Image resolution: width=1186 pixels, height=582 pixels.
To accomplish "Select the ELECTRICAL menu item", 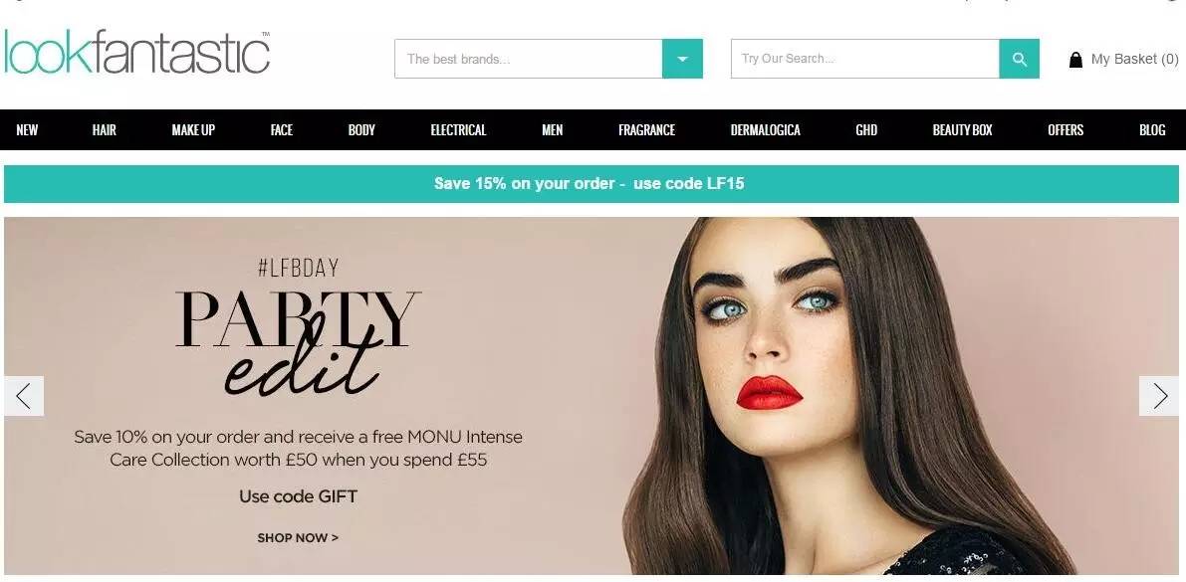I will click(x=458, y=130).
